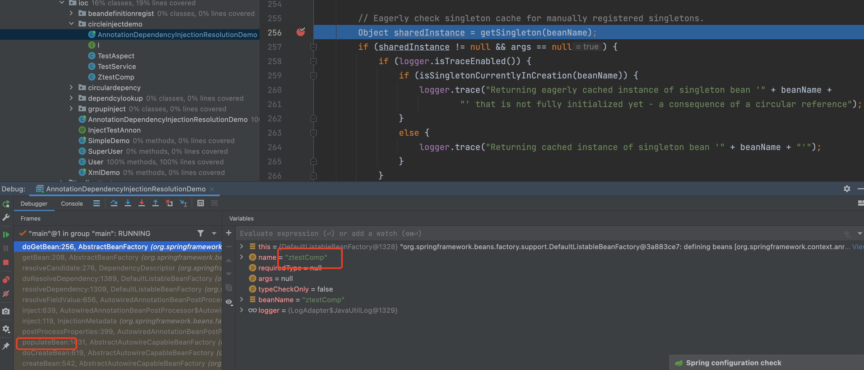
Task: Click the Step Out icon
Action: [x=155, y=203]
